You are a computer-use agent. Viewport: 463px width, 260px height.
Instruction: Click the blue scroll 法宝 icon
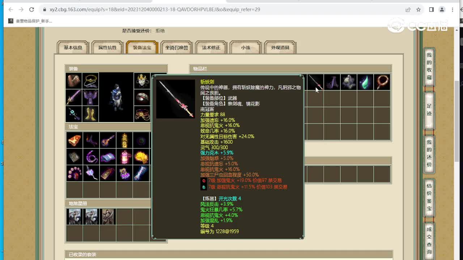pos(108,157)
